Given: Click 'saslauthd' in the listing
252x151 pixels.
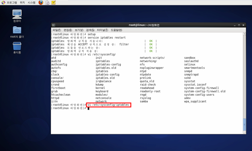Looking at the screenshot, I should [191, 61].
